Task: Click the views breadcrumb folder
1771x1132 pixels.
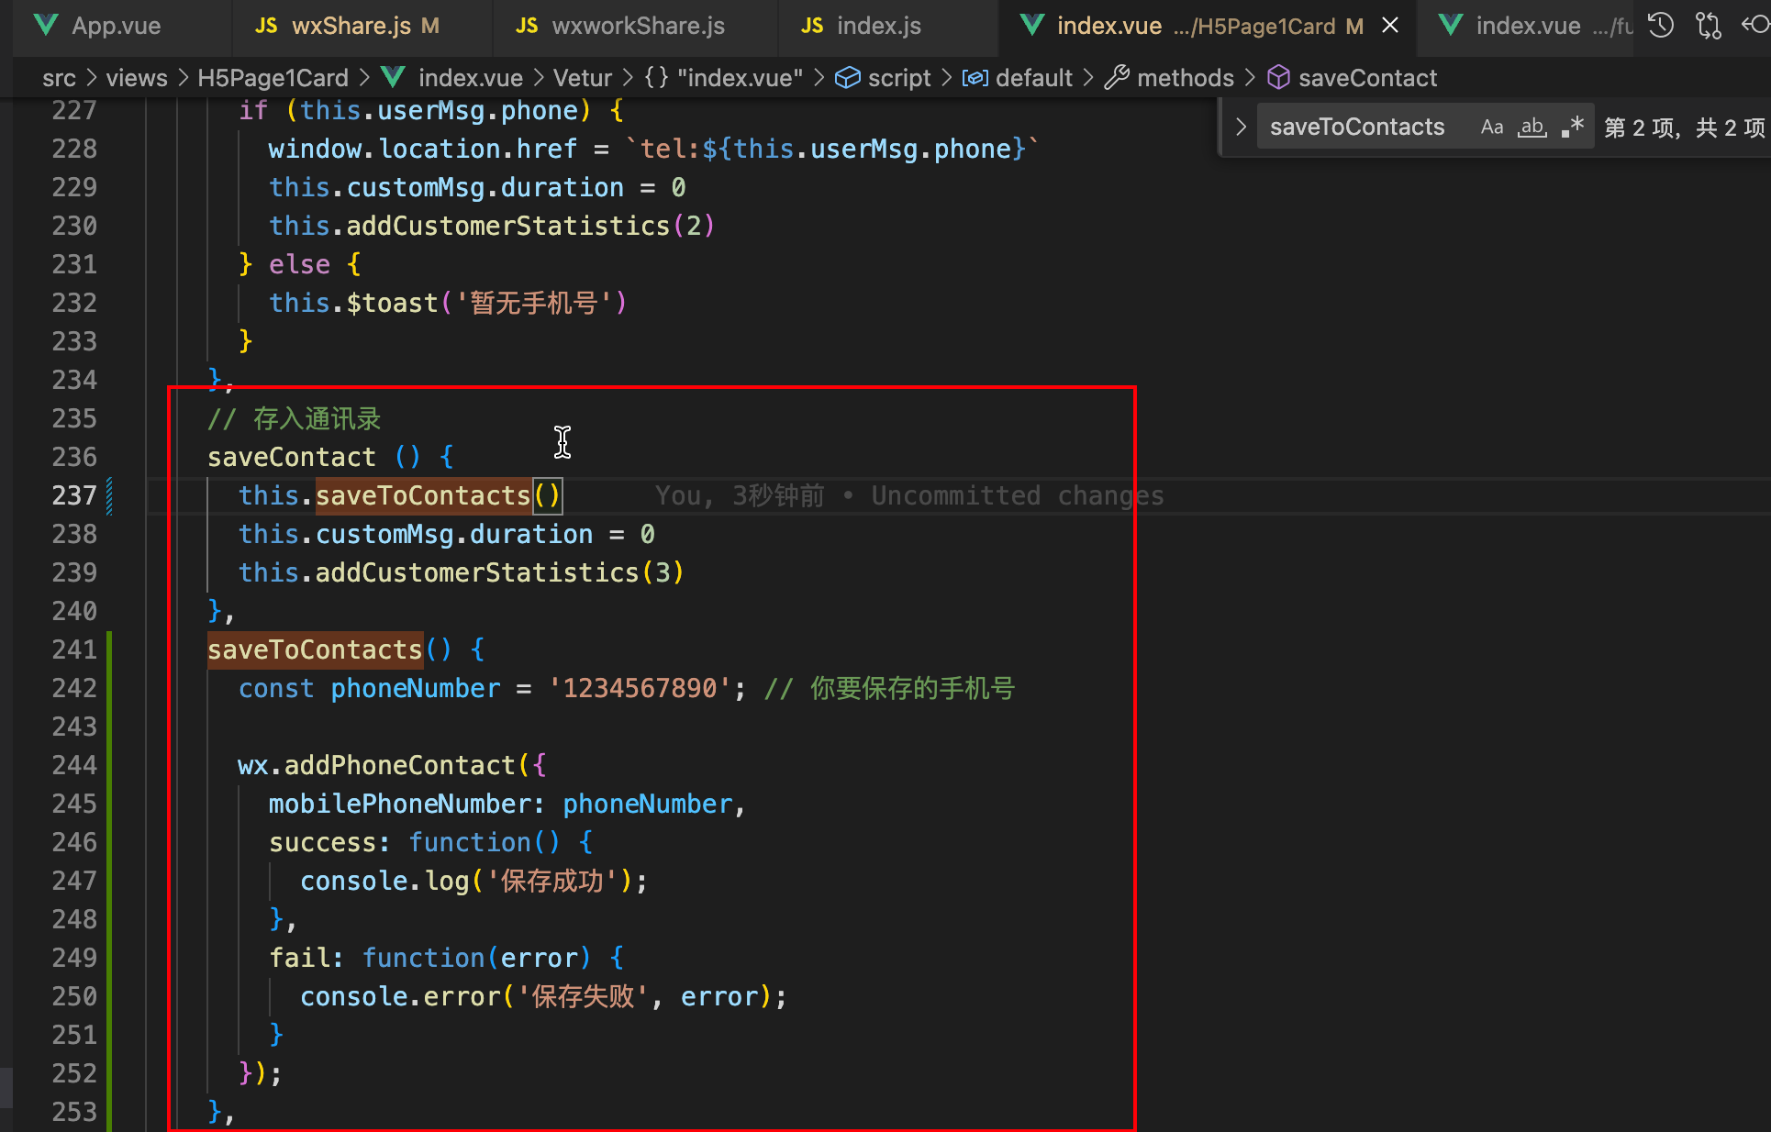Action: [137, 78]
